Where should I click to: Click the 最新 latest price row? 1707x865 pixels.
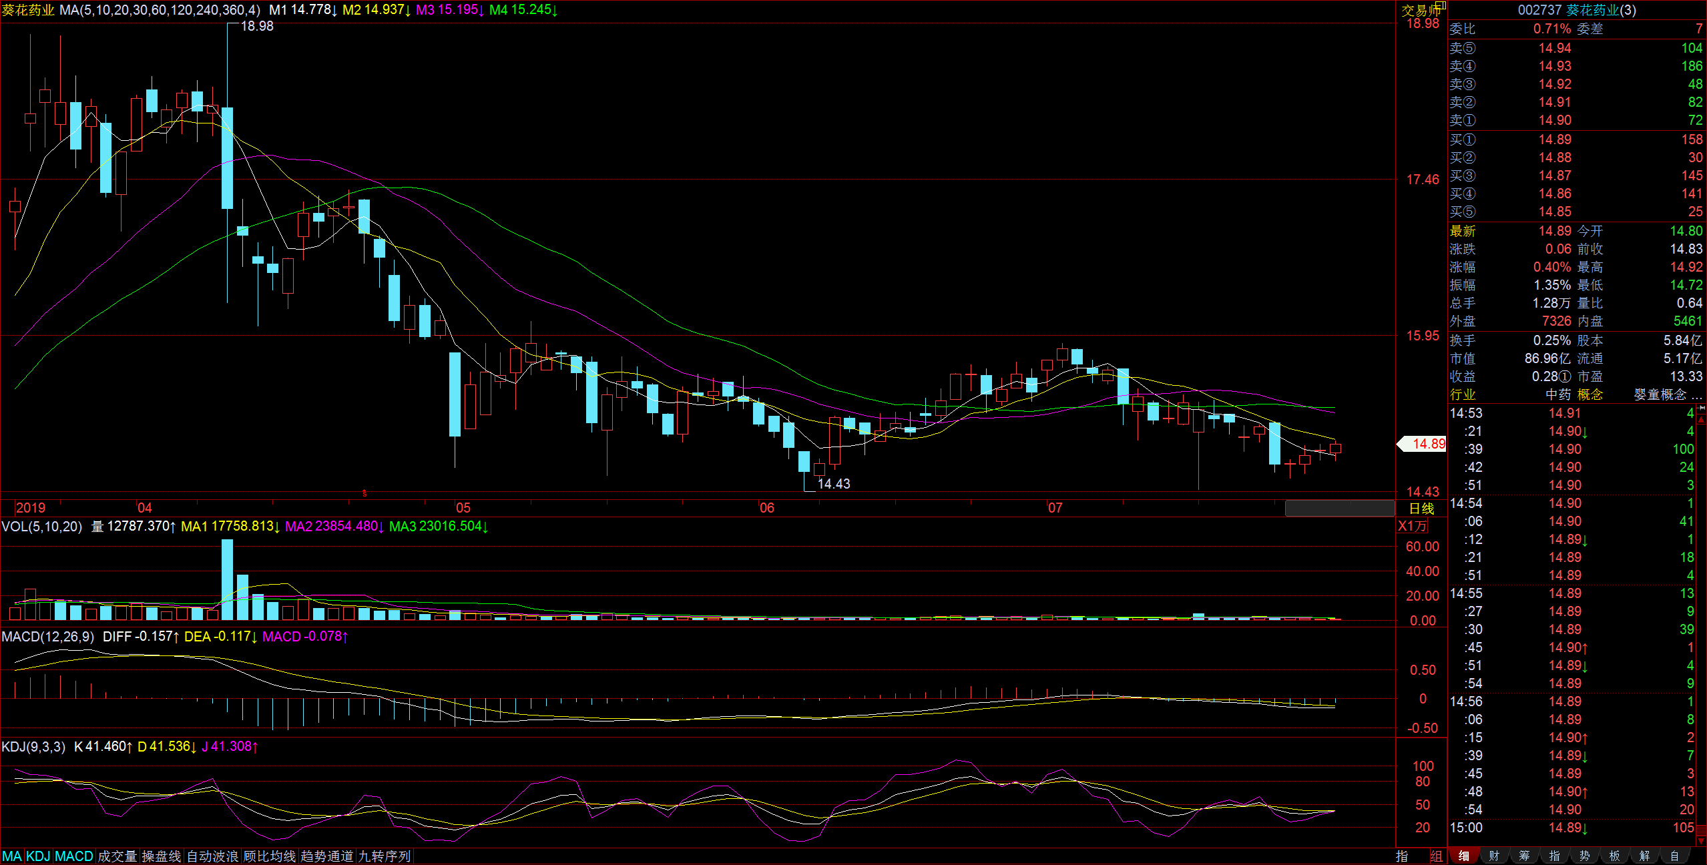coord(1510,231)
